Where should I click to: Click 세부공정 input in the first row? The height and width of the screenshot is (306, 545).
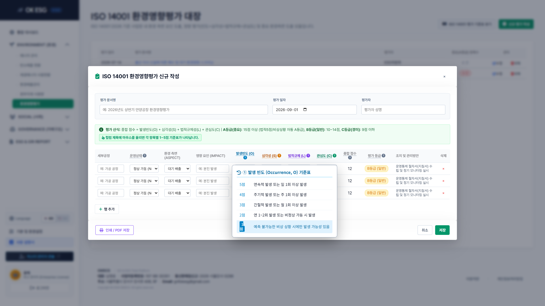pos(111,169)
